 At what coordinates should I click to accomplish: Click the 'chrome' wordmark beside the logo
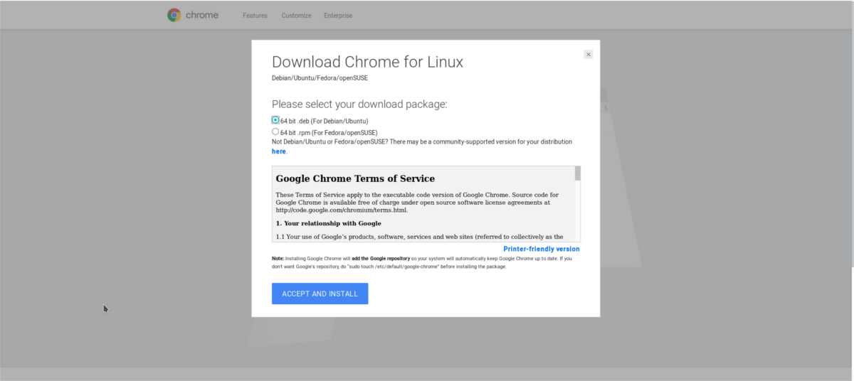202,15
